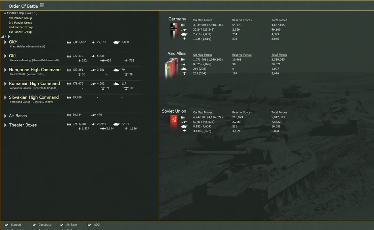Click leader Hermann Goering (Generalfeldmarschall)
The height and width of the screenshot is (230, 374).
click(34, 60)
